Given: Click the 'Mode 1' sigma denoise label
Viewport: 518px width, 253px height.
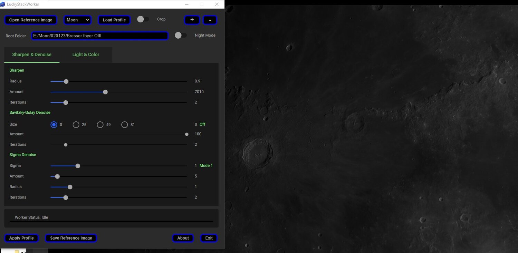Looking at the screenshot, I should 206,166.
